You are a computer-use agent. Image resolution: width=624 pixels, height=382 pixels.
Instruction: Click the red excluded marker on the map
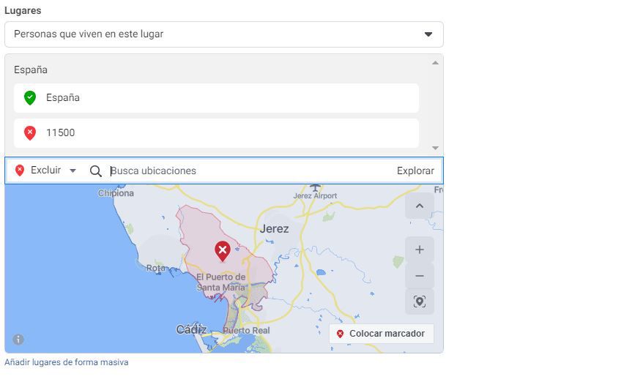[x=223, y=251]
